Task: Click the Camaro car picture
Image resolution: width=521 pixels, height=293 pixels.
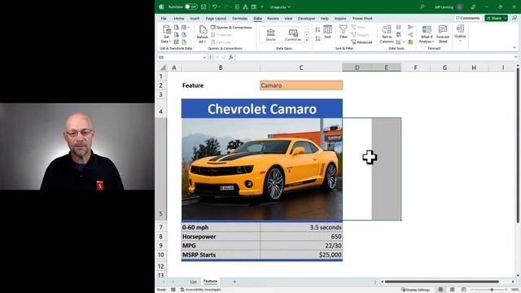Action: pos(262,168)
